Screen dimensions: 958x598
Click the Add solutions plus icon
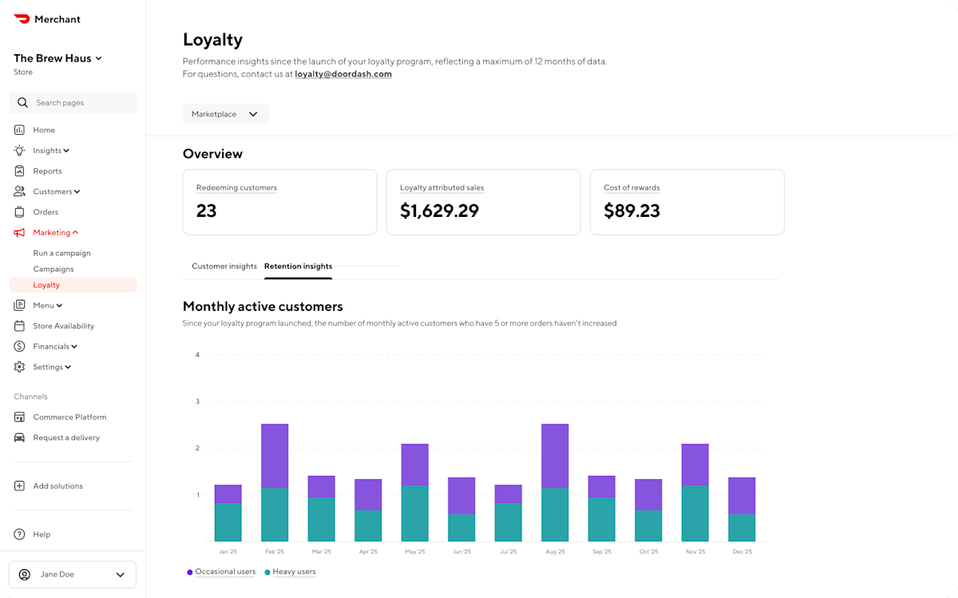tap(18, 486)
